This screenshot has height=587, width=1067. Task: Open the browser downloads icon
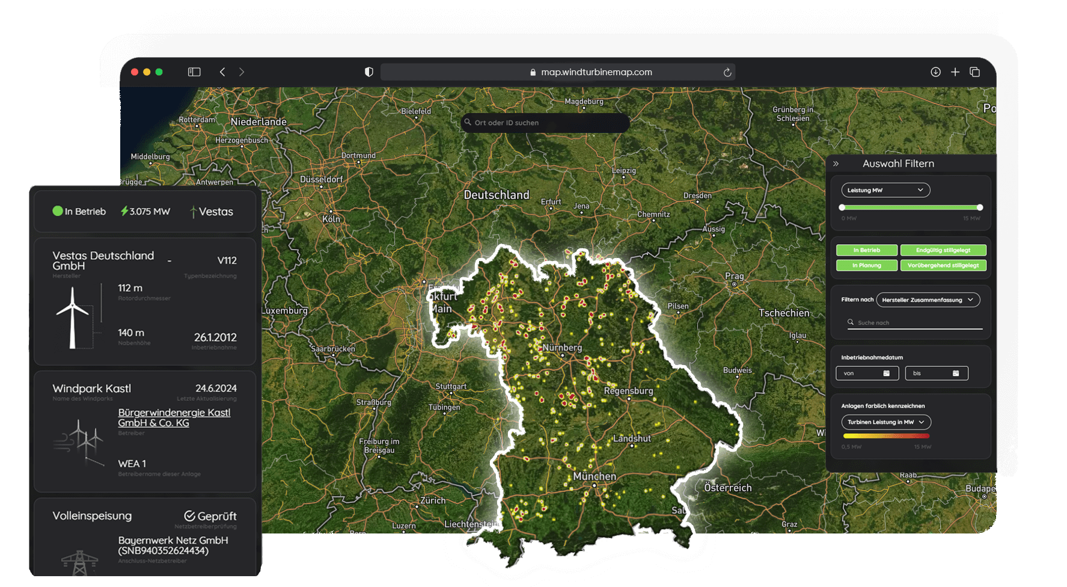(936, 72)
